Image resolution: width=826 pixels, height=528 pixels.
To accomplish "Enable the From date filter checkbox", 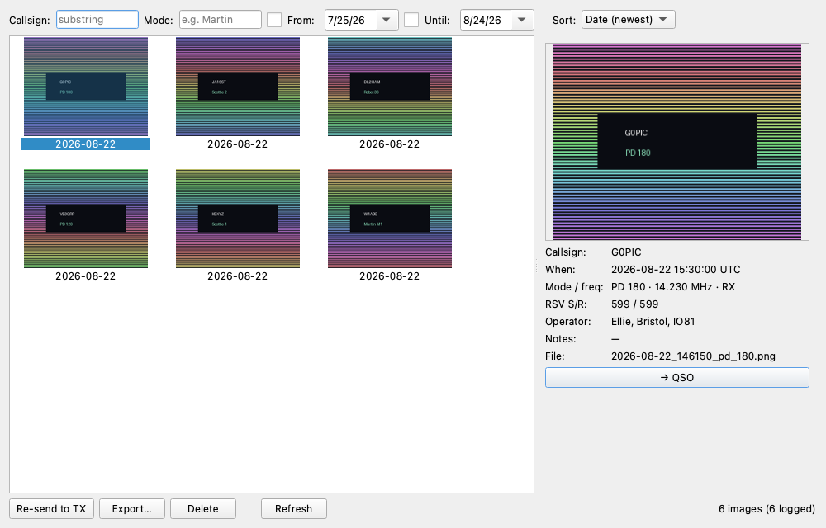I will [274, 20].
